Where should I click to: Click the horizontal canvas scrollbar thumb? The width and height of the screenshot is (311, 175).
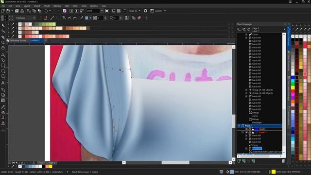pos(175,163)
